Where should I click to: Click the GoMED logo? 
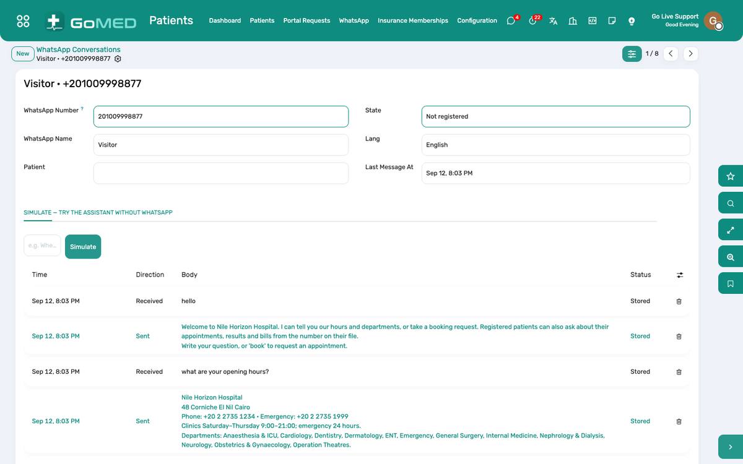point(91,22)
